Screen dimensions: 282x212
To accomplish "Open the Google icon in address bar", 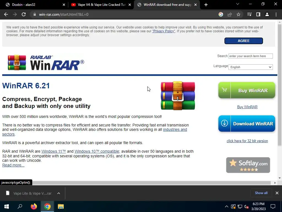I will coord(221,14).
